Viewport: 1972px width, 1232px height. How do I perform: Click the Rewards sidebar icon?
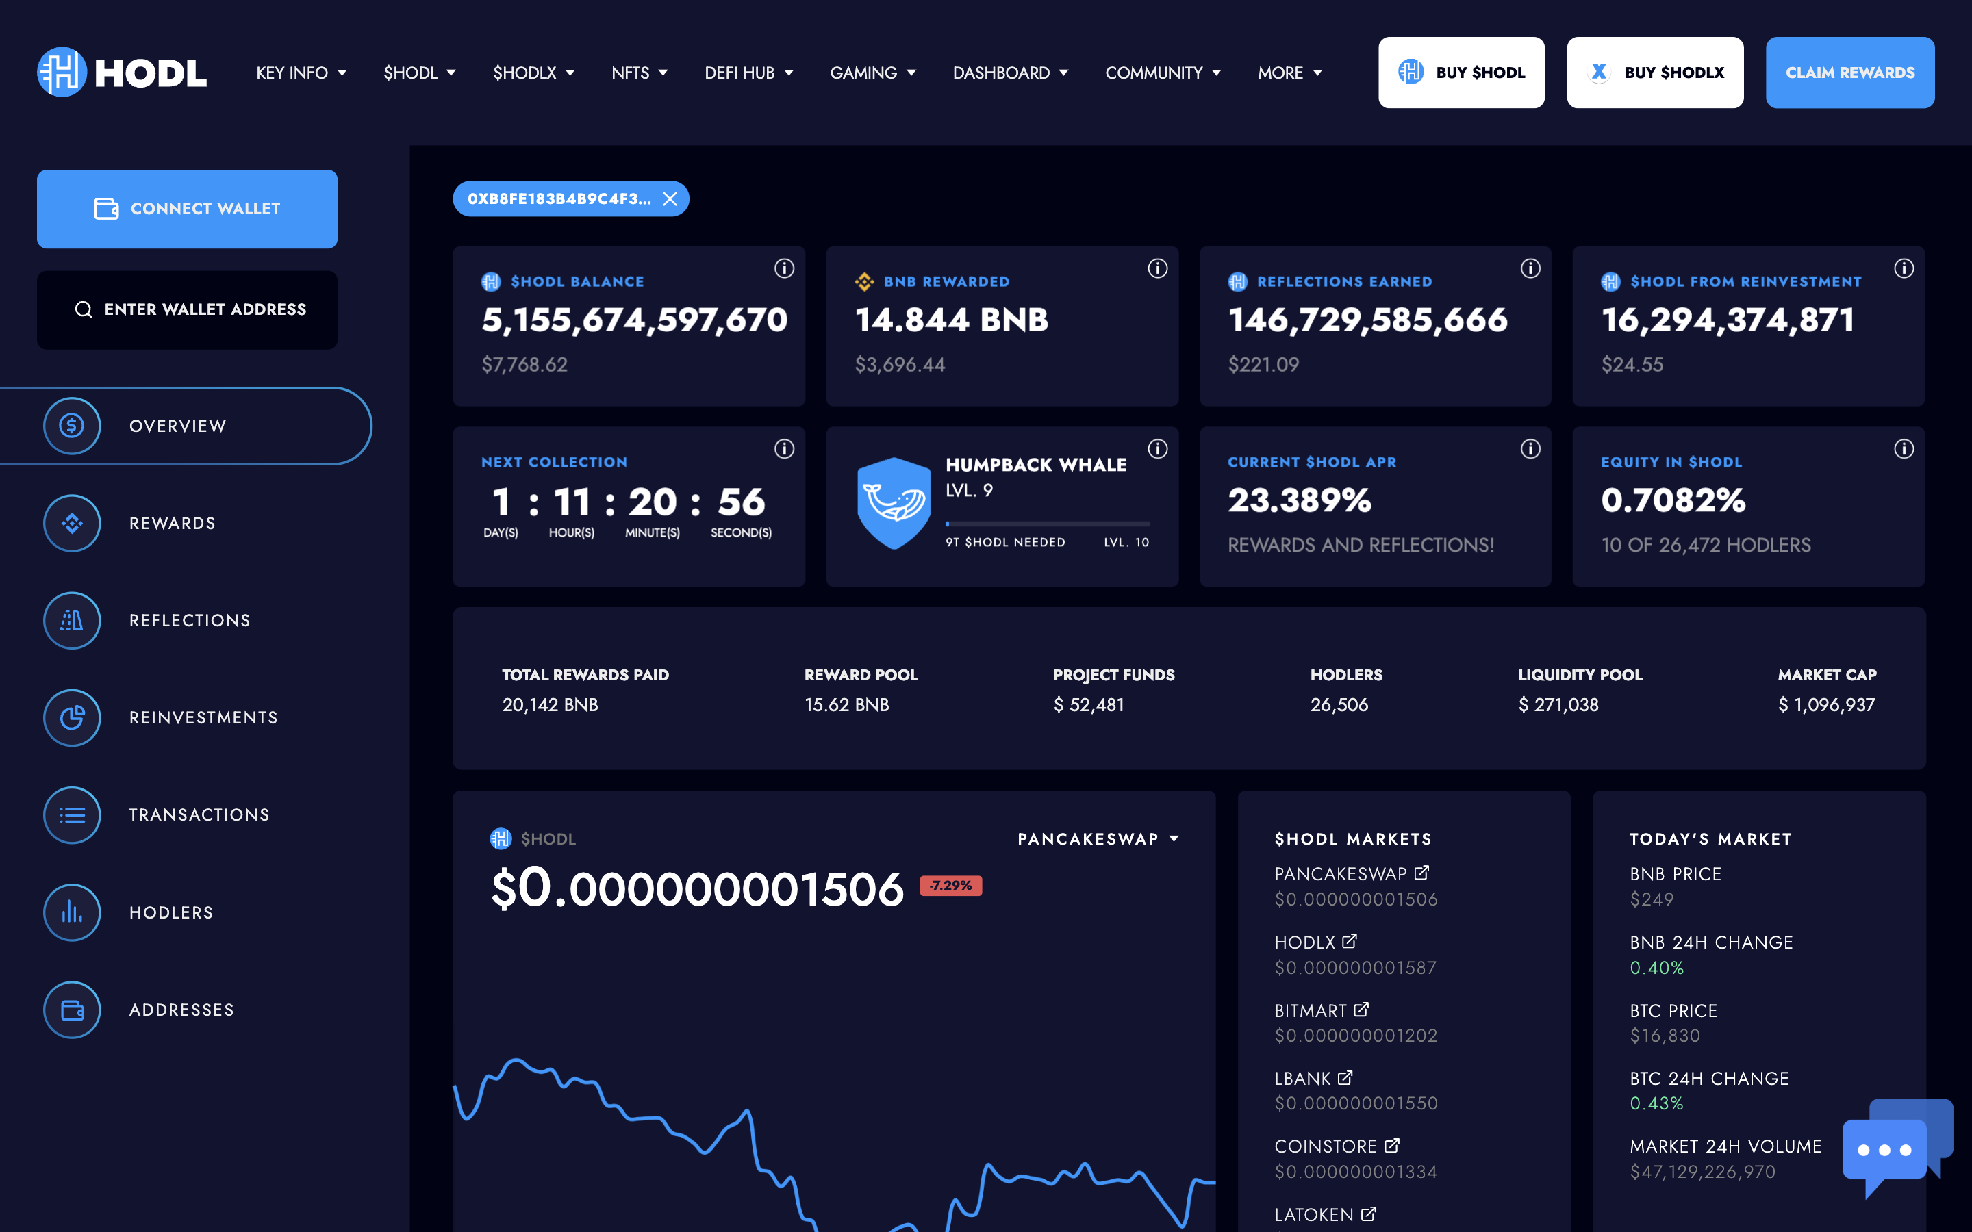tap(72, 523)
